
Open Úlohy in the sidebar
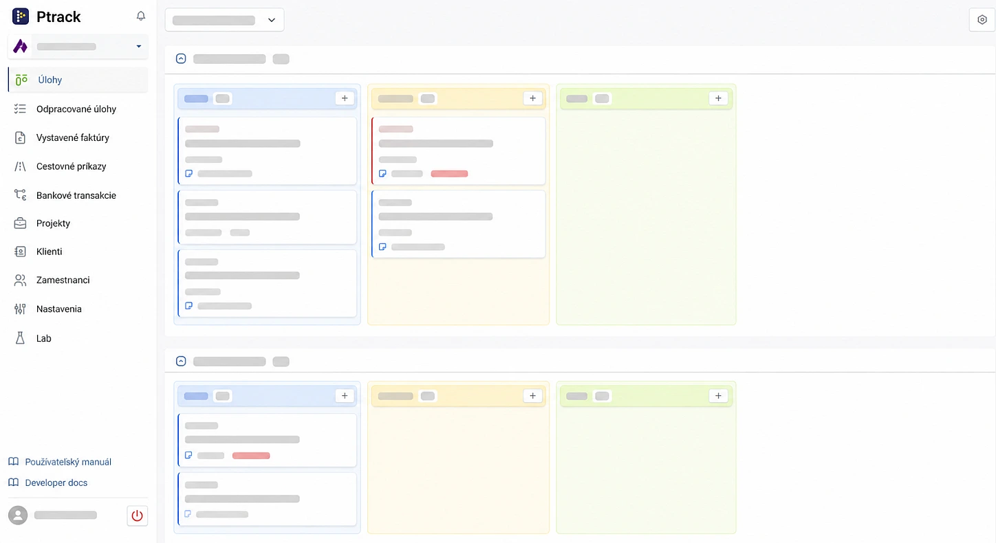point(78,80)
